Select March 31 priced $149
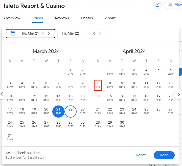Viewport: 182px width, 166px height. 10,137
